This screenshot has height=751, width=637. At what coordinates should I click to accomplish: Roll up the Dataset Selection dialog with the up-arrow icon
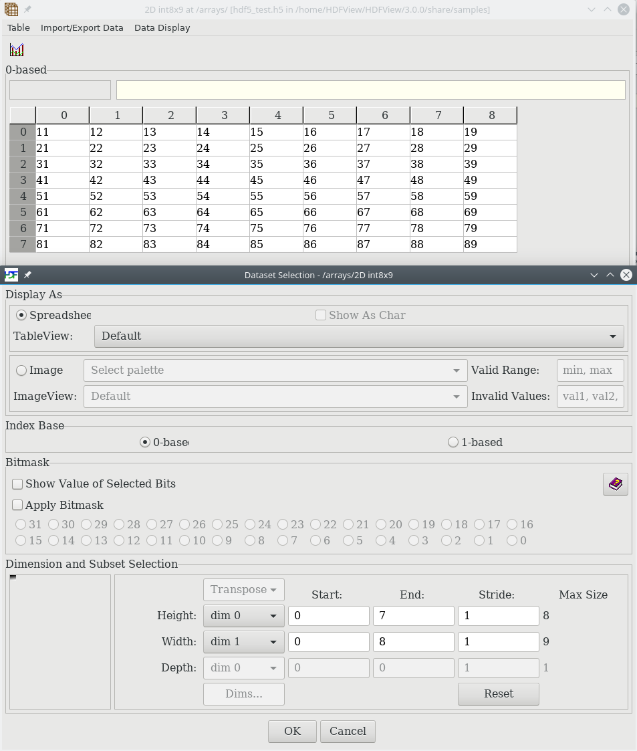pos(610,275)
